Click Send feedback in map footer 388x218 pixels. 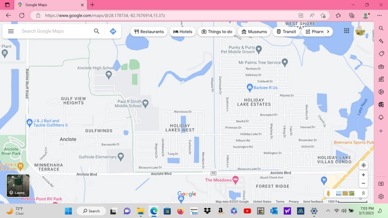pos(313,202)
